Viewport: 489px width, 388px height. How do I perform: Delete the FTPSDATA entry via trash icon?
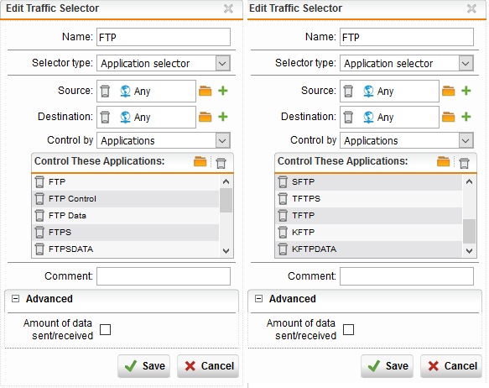point(39,249)
